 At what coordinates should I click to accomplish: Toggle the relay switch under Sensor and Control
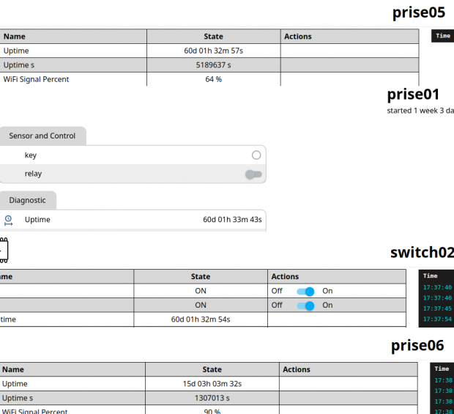[x=253, y=174]
